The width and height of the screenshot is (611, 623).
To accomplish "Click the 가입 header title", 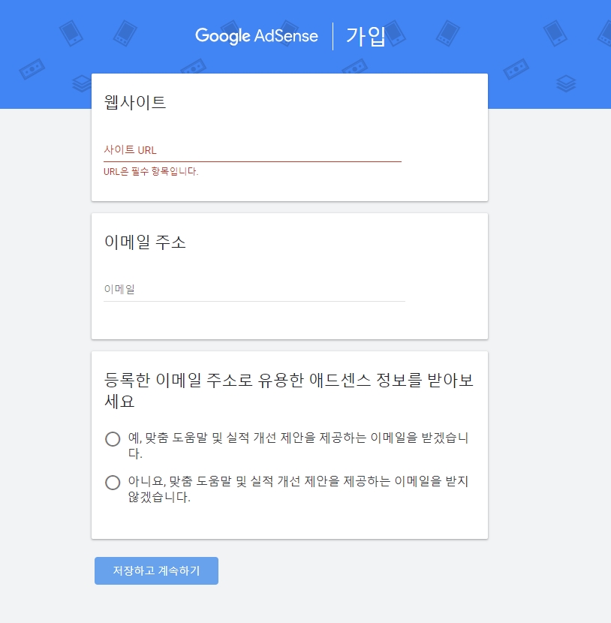I will [366, 36].
